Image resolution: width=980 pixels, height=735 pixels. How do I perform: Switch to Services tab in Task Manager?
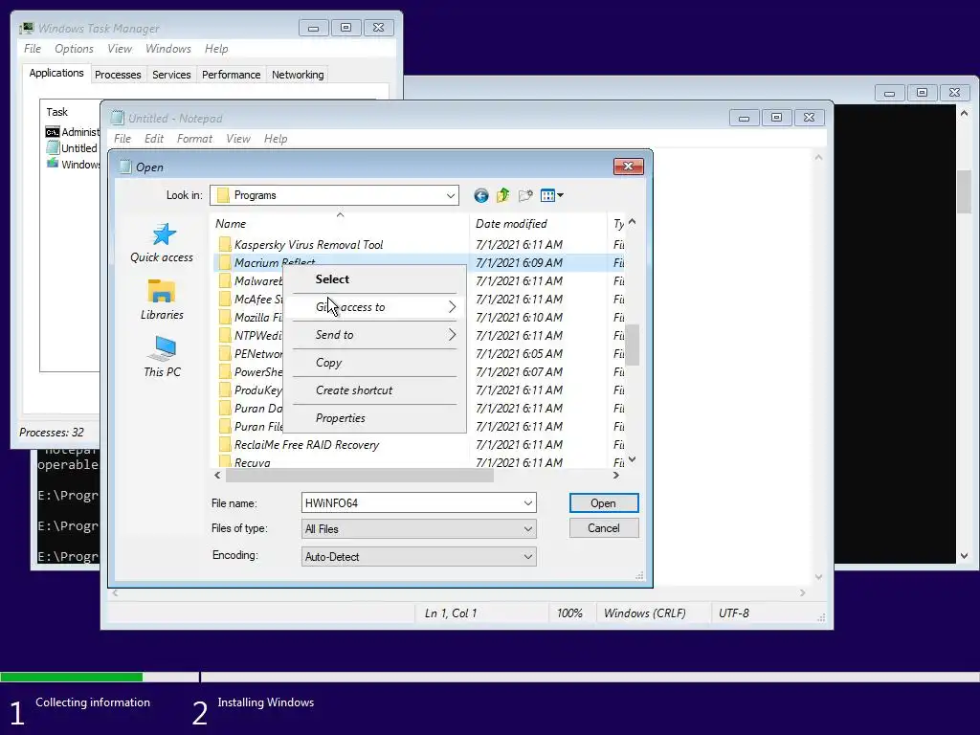(171, 75)
